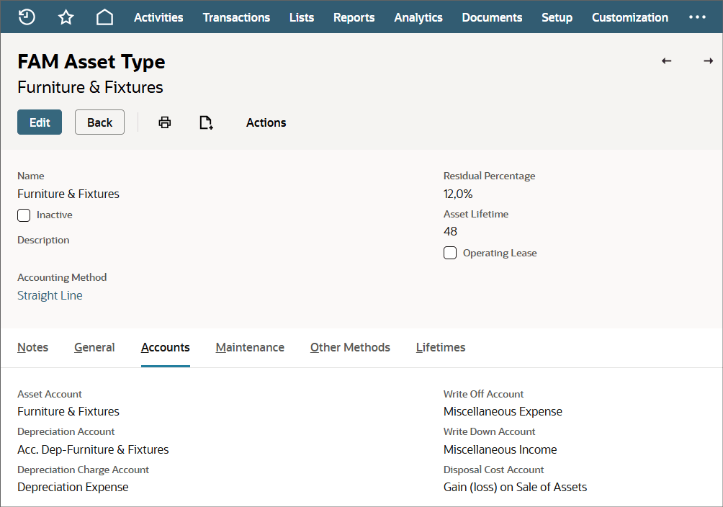Click the new document icon

(206, 122)
